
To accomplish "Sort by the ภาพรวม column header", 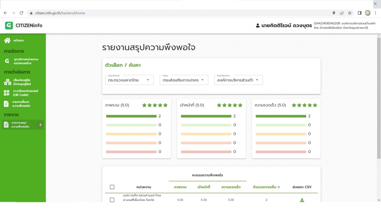I will [180, 187].
